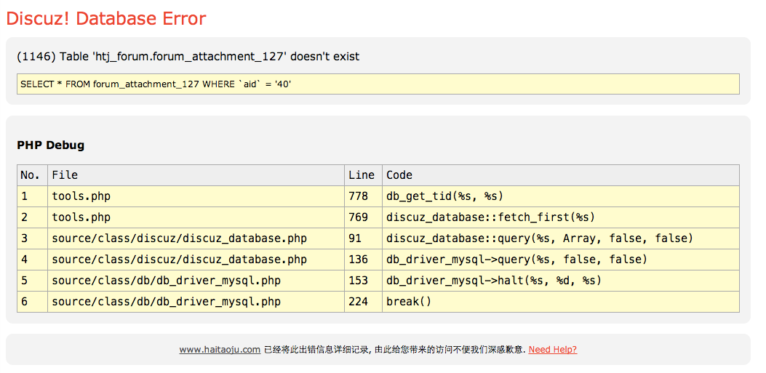The height and width of the screenshot is (373, 766).
Task: Click the Chinese error-logged notice text
Action: click(395, 350)
